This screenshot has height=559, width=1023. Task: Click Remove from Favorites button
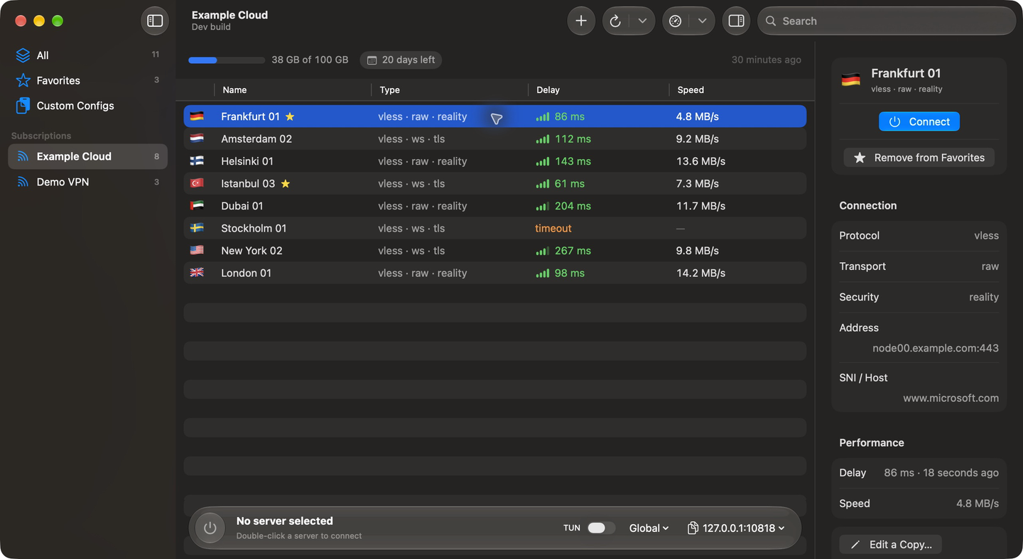point(919,158)
